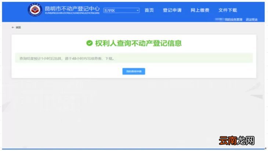This screenshot has width=268, height=151.
Task: Open the 我的业务管理 link
Action: pyautogui.click(x=233, y=19)
